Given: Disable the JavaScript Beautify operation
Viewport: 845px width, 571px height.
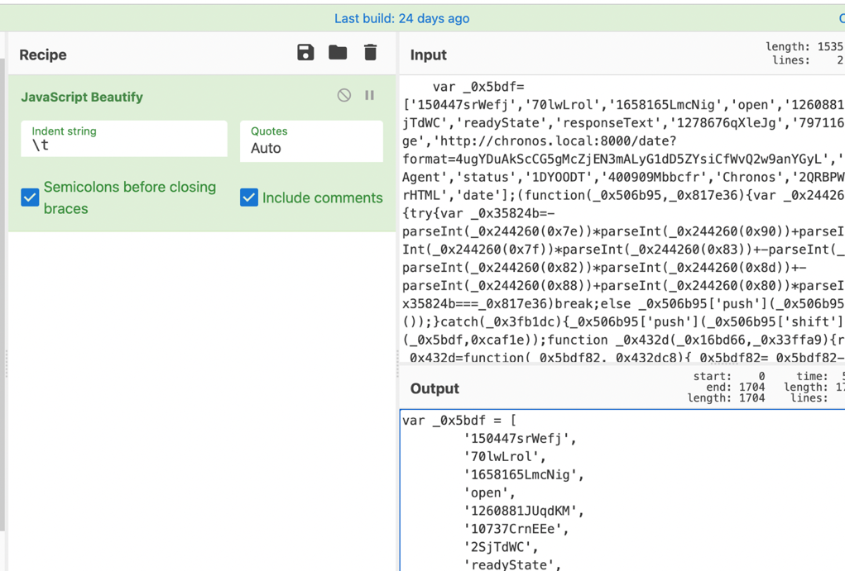Looking at the screenshot, I should pos(344,96).
